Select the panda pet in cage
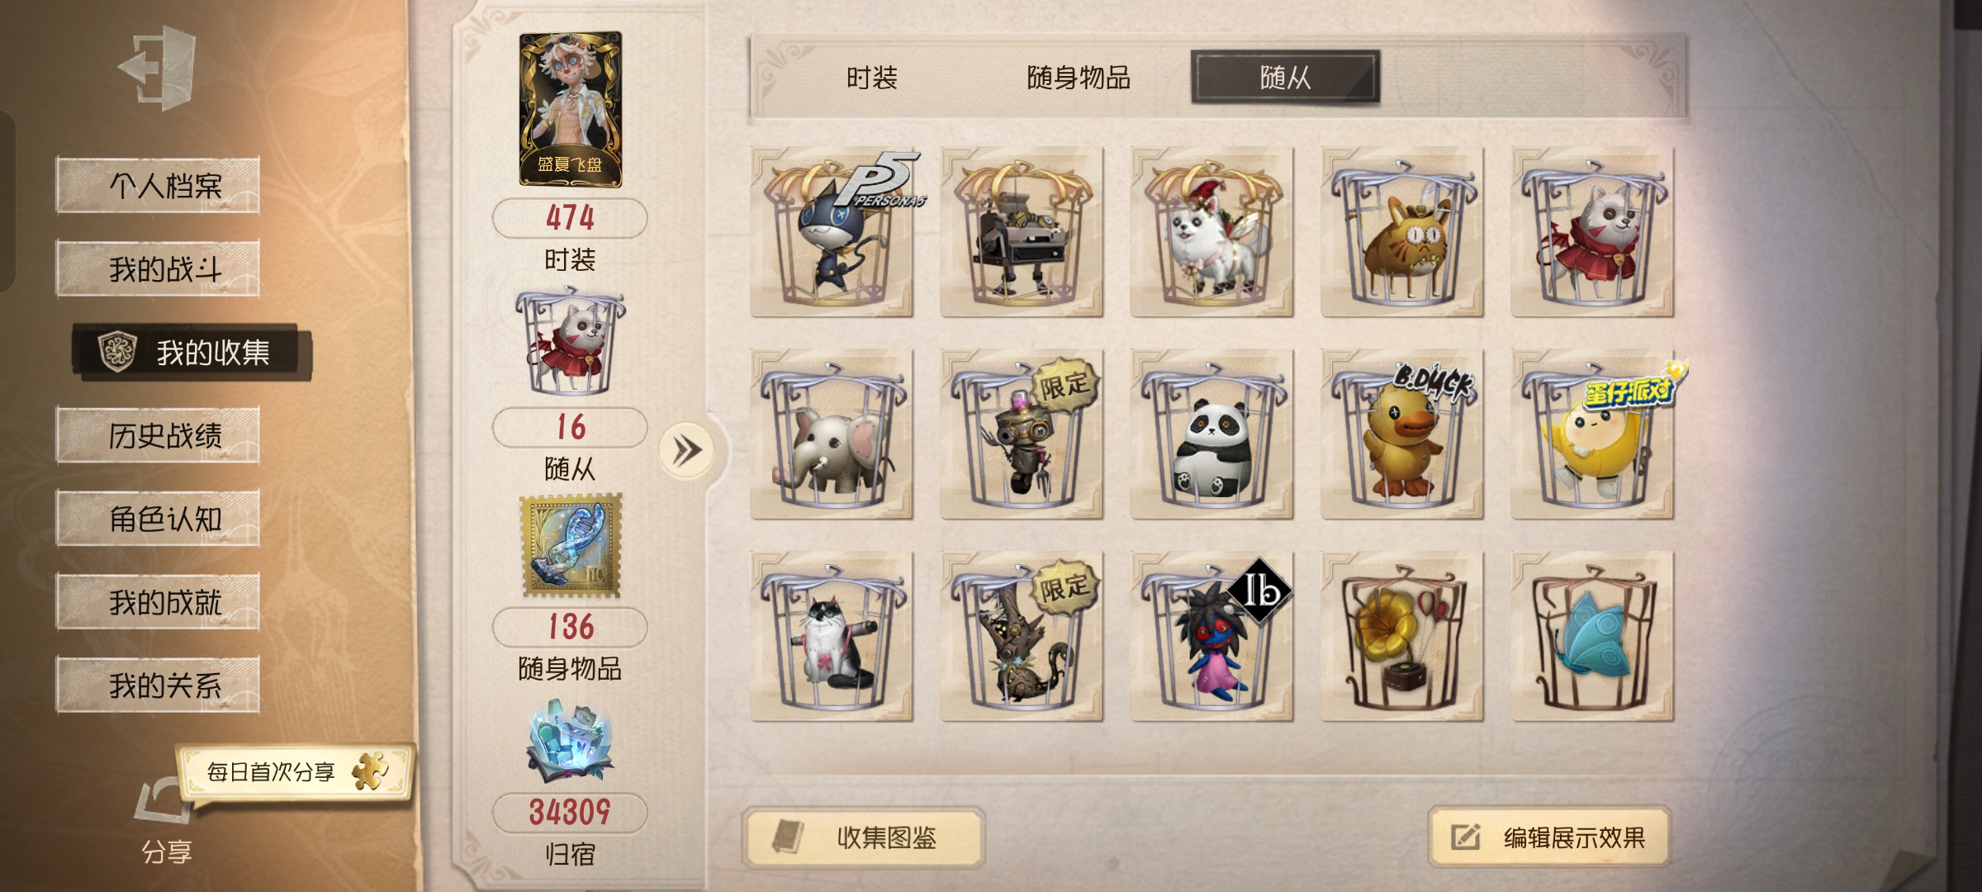Image resolution: width=1982 pixels, height=892 pixels. 1211,434
